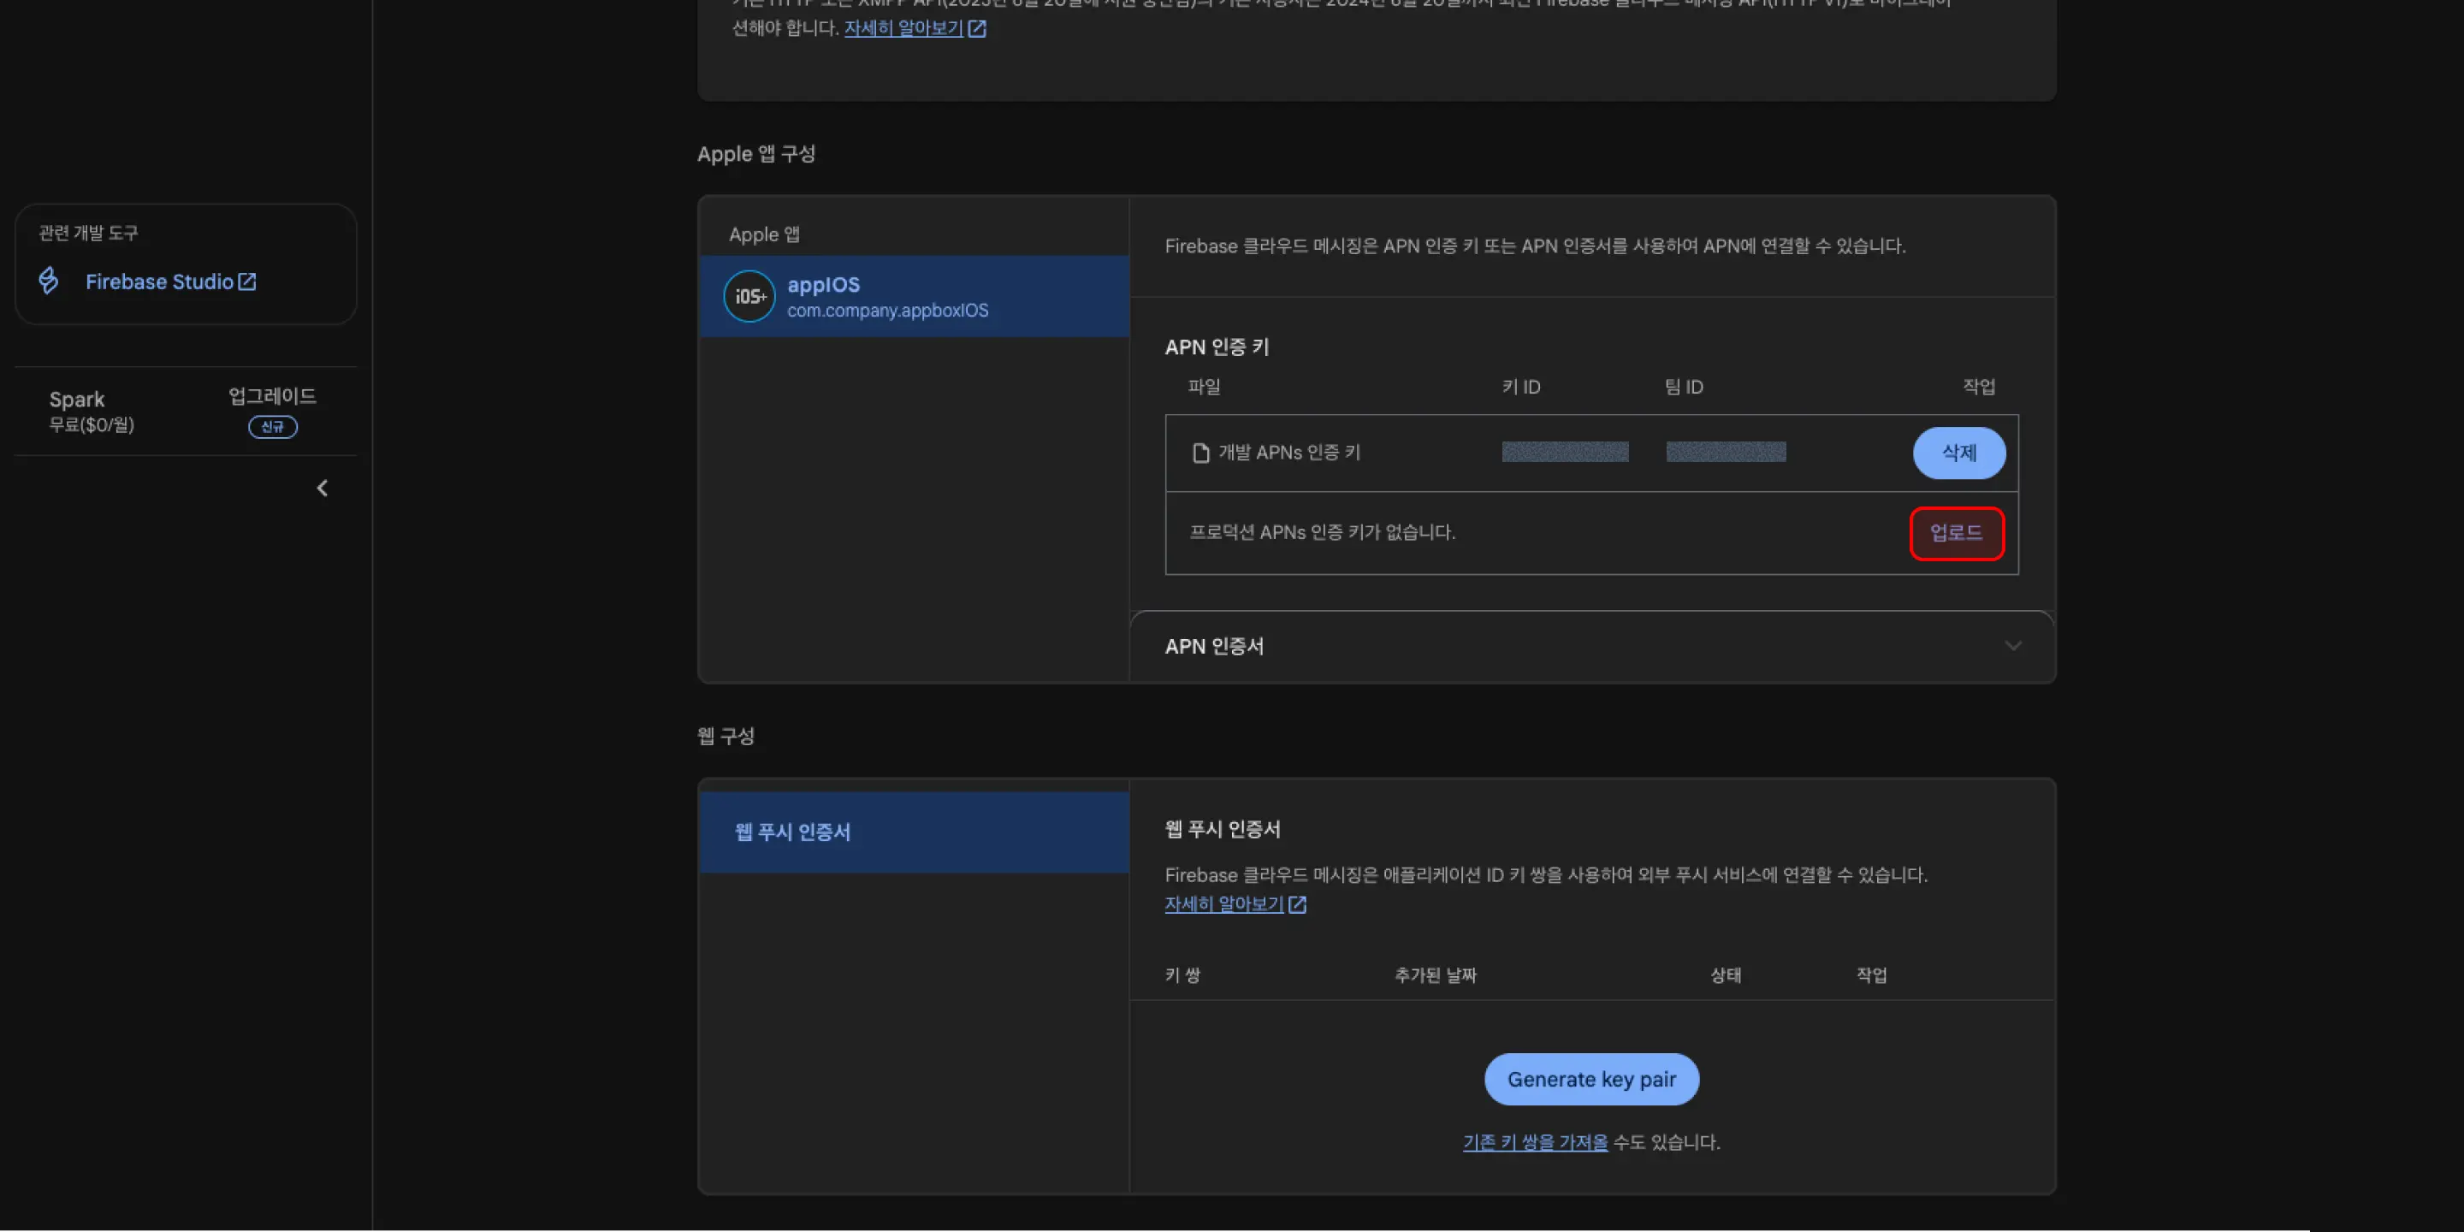Image resolution: width=2464 pixels, height=1232 pixels.
Task: Collapse the sidebar with the chevron
Action: pyautogui.click(x=323, y=489)
